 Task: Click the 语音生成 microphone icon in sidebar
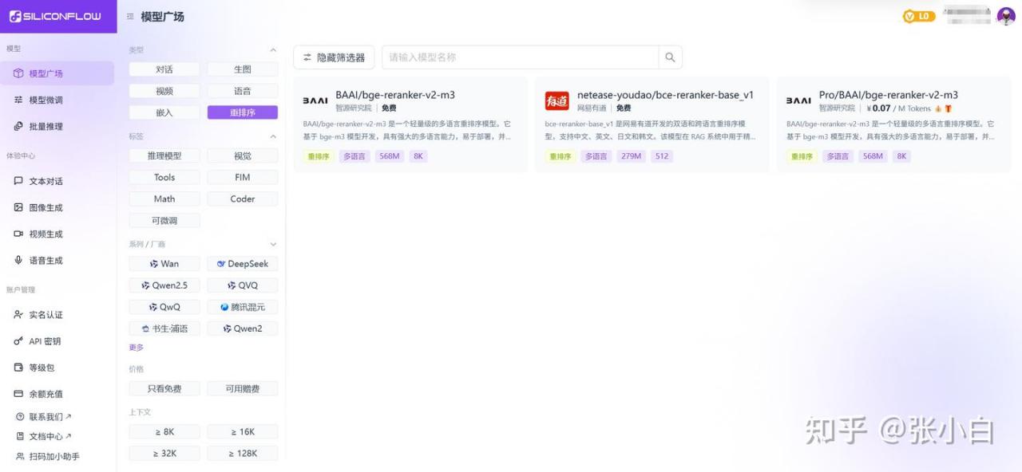point(18,260)
